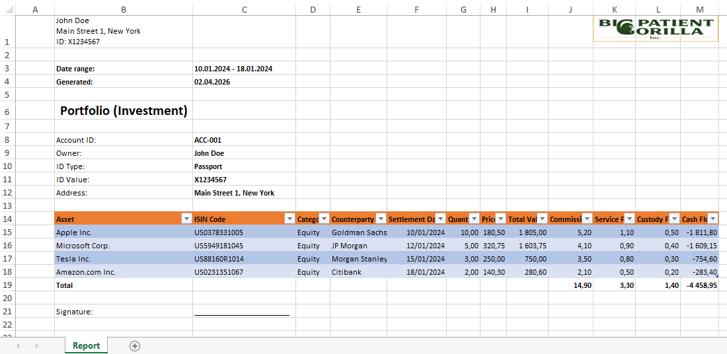Screen dimensions: 727x354
Task: Expand the Counterparty filter dropdown
Action: 380,219
